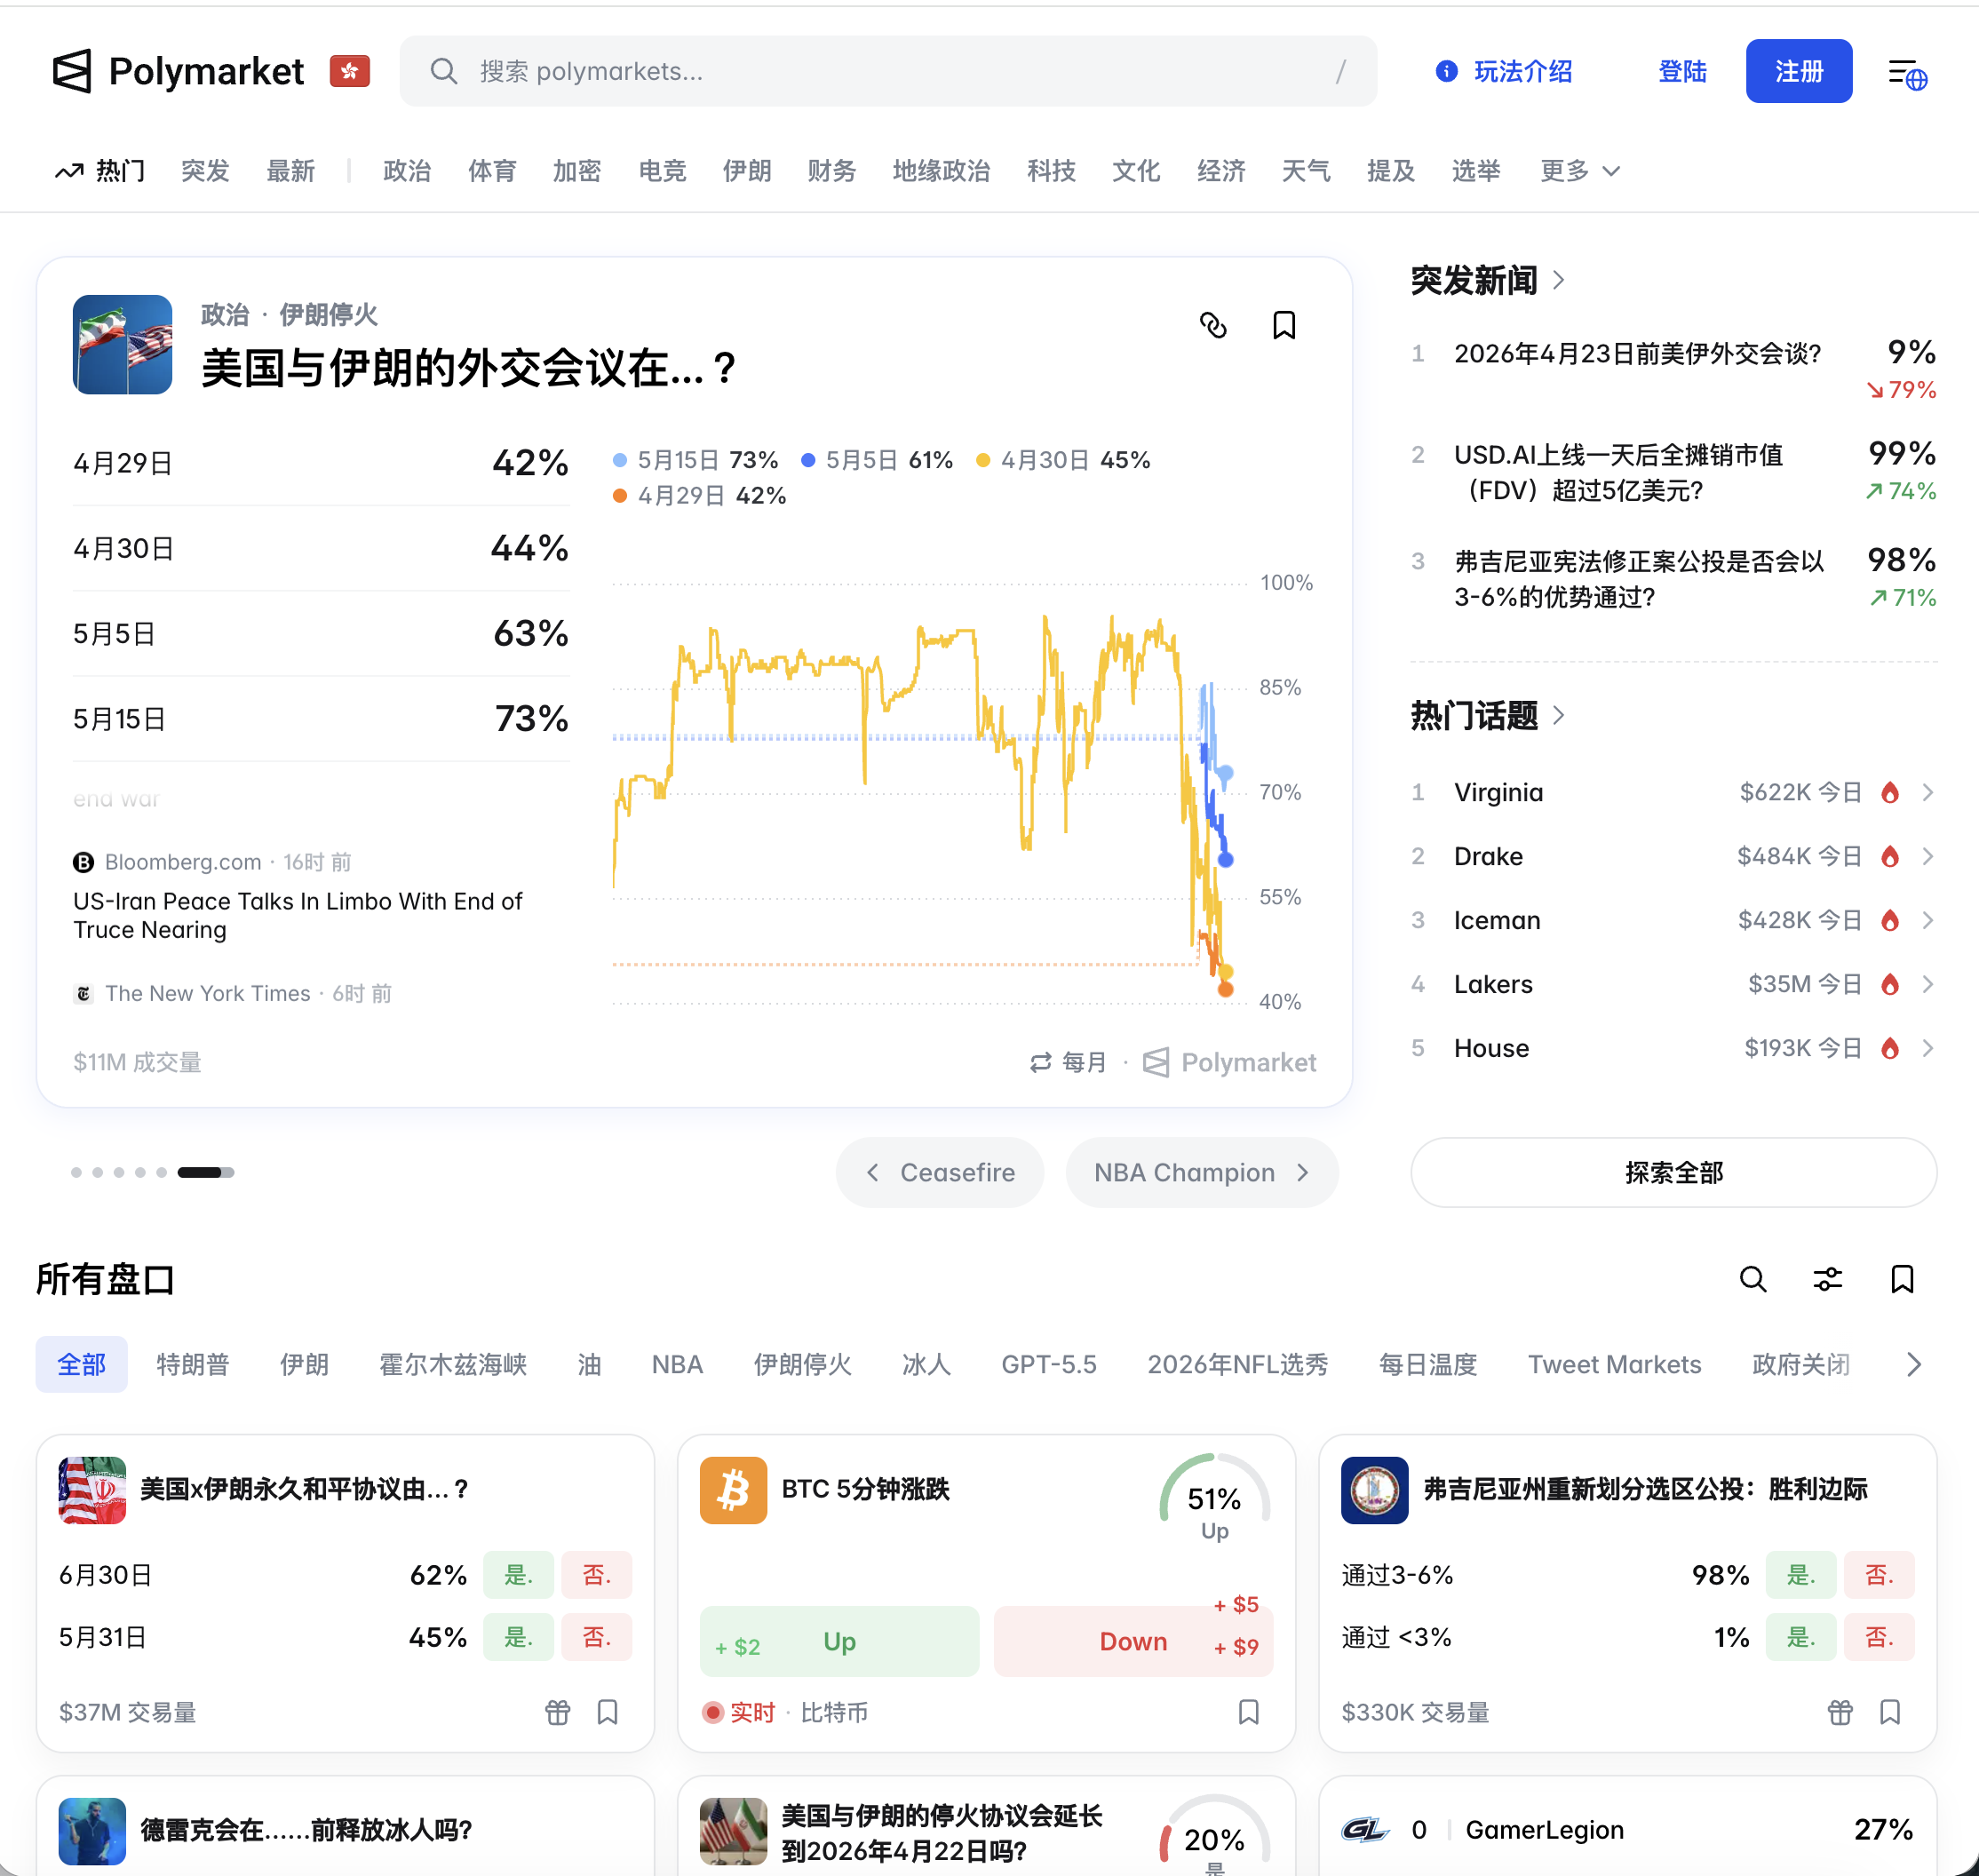The height and width of the screenshot is (1876, 1979).
Task: Click the bookmark filter icon in All Markets
Action: [x=1902, y=1279]
